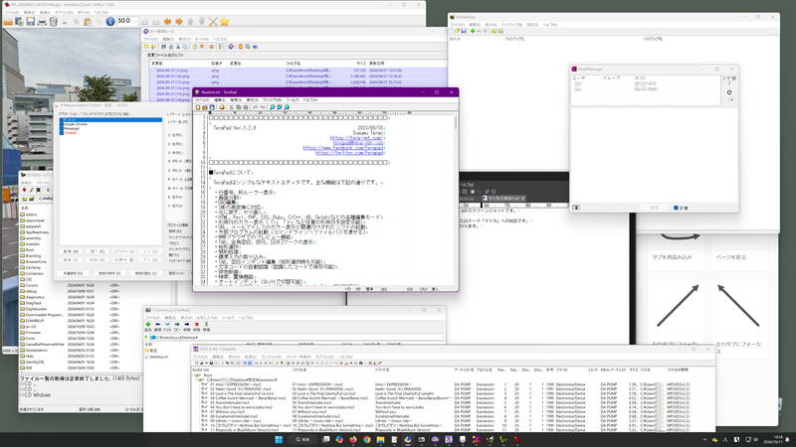Screen dimensions: 796x447
Task: Open the File menu in TeraPad
Action: click(x=201, y=99)
